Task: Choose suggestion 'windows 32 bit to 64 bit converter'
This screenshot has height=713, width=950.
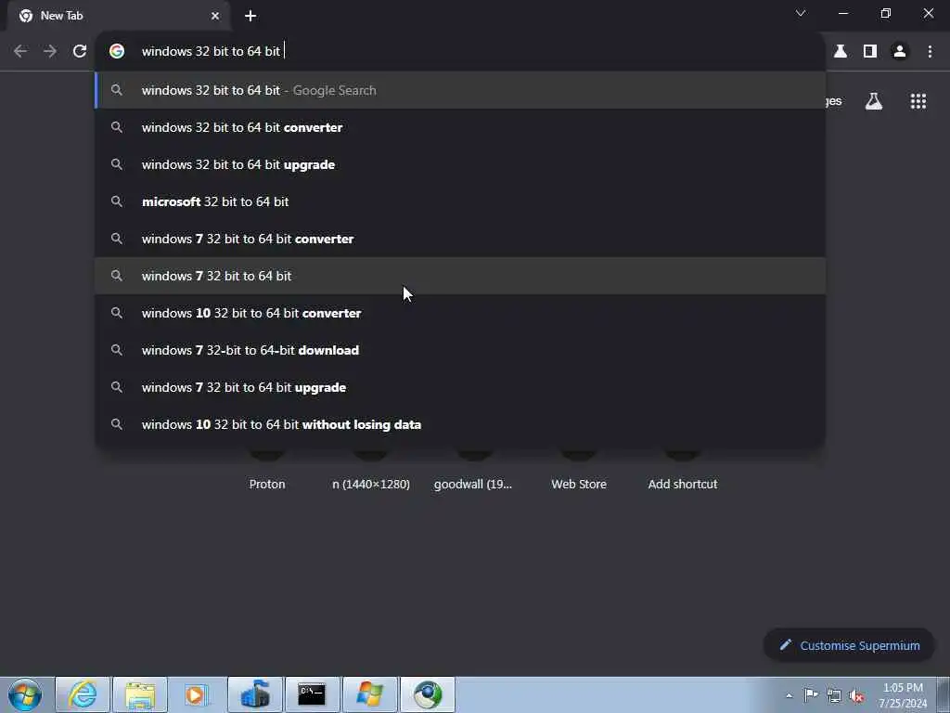Action: (460, 127)
